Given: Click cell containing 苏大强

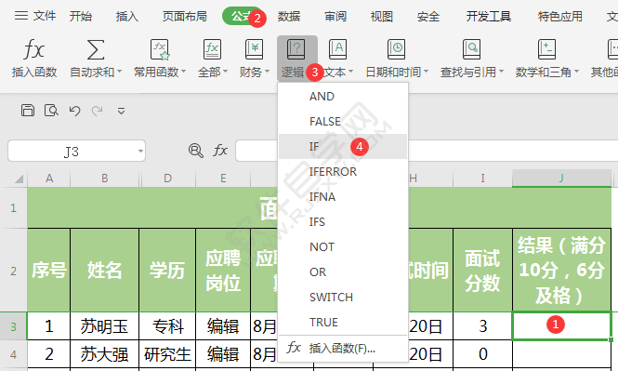Looking at the screenshot, I should (104, 354).
